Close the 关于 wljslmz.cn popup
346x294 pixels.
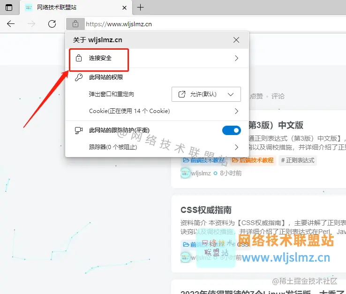236,40
